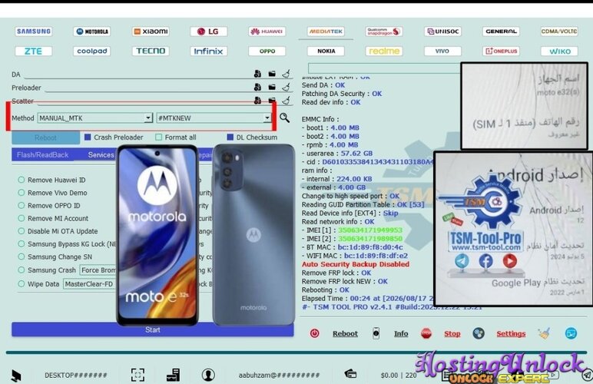Toggle the Crash Preloader checkbox

88,137
